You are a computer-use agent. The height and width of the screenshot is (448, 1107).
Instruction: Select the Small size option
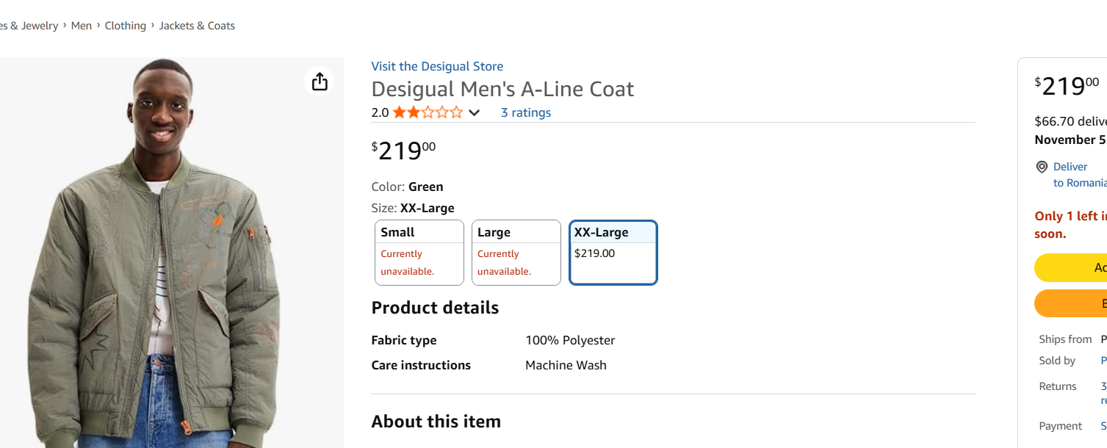point(419,252)
